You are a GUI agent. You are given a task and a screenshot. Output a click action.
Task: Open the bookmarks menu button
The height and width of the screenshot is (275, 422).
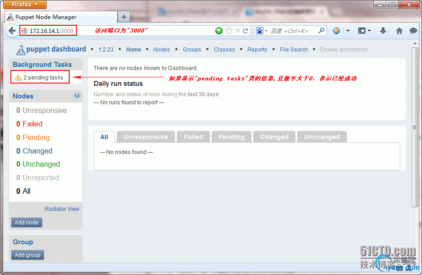coord(364,31)
